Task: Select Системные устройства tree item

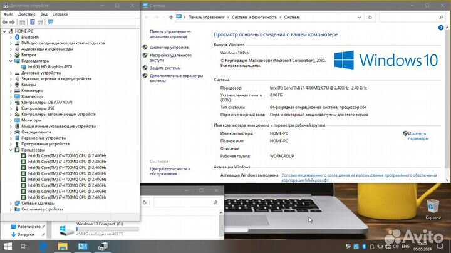Action: coord(43,209)
